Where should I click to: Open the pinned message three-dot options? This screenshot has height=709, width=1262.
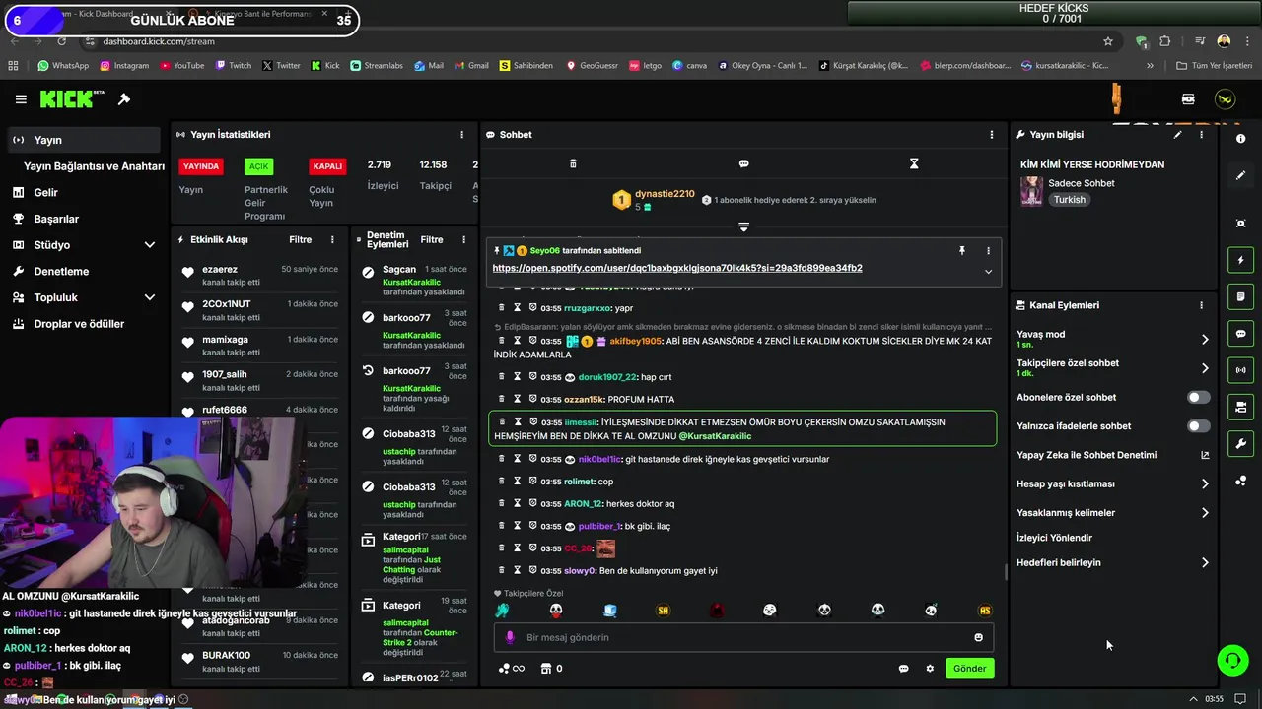[988, 251]
